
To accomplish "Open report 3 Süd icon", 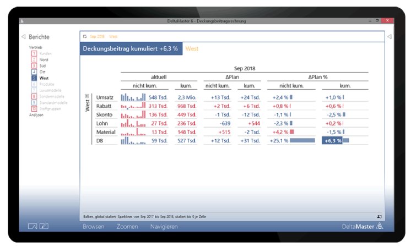I will click(x=34, y=65).
